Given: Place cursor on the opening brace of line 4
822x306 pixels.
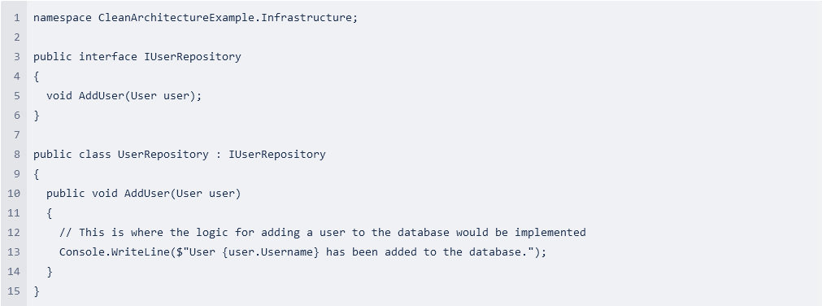Looking at the screenshot, I should coord(36,76).
